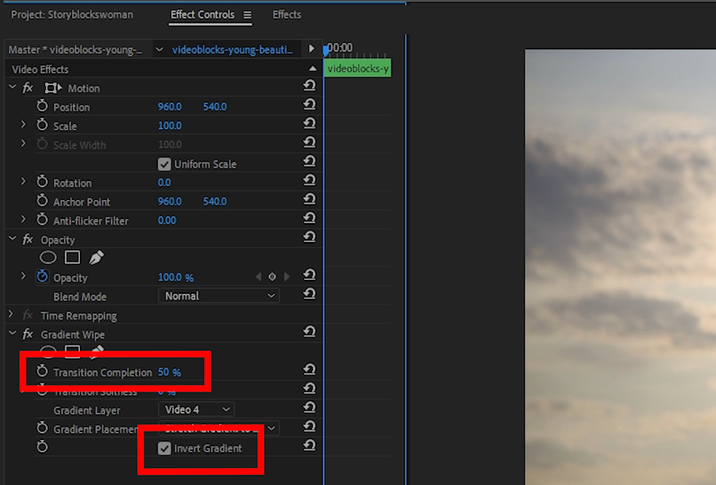Toggle the Opacity animation stopwatch
The height and width of the screenshot is (485, 716).
[x=42, y=276]
